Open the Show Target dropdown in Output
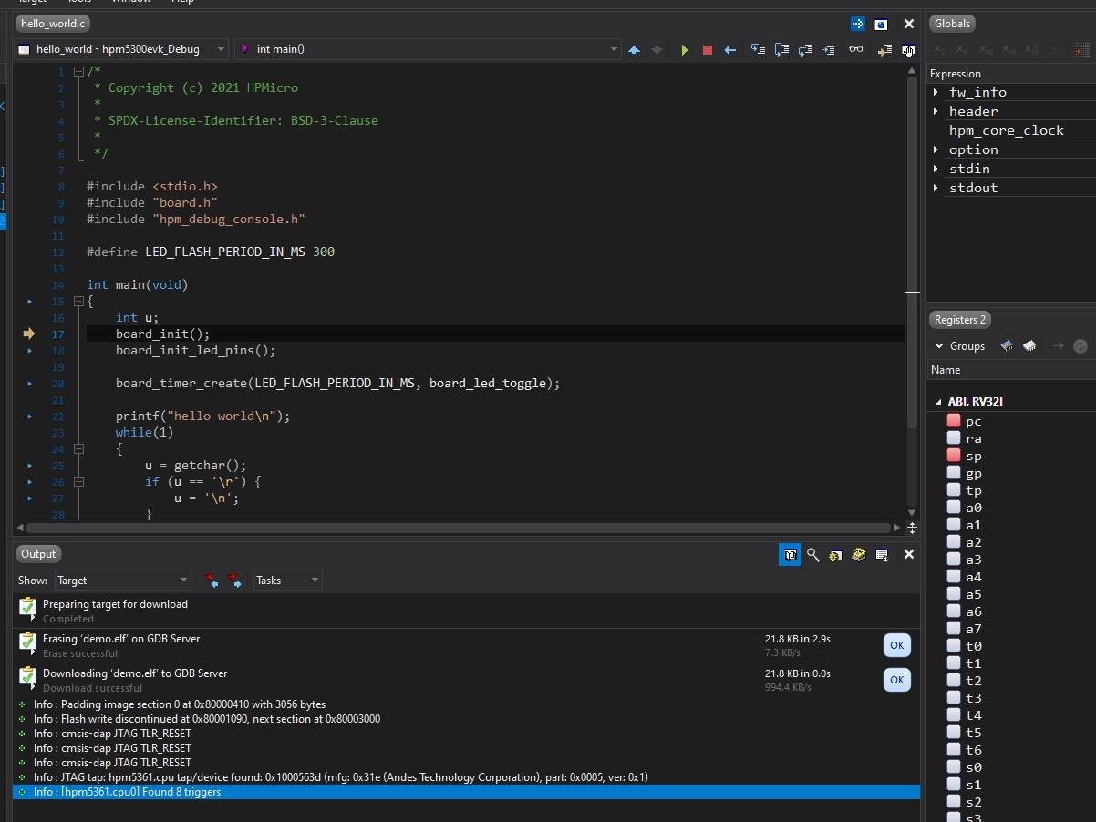The width and height of the screenshot is (1096, 822). [122, 581]
